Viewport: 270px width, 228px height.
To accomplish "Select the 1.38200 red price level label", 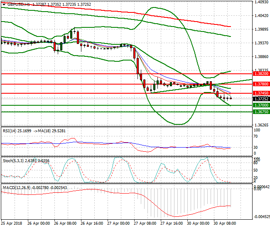I will point(261,74).
